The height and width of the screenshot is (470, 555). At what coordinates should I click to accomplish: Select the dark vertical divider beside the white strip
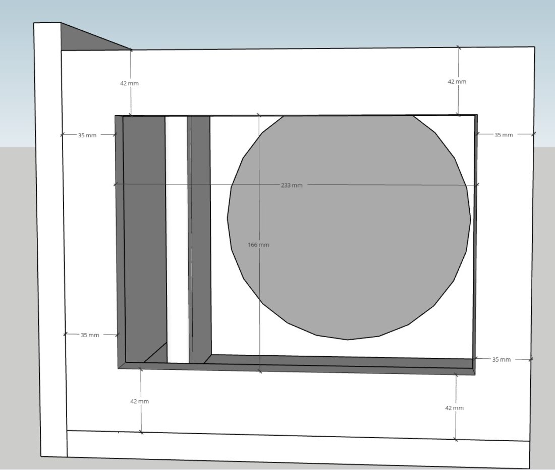pos(199,227)
